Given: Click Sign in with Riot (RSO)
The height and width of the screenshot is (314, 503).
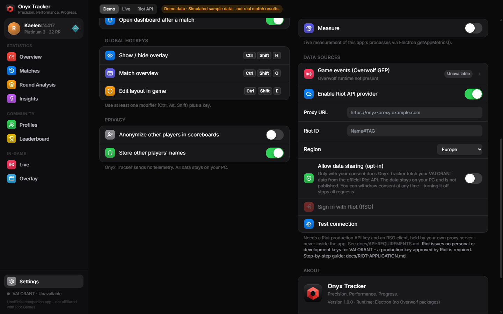Looking at the screenshot, I should click(393, 207).
